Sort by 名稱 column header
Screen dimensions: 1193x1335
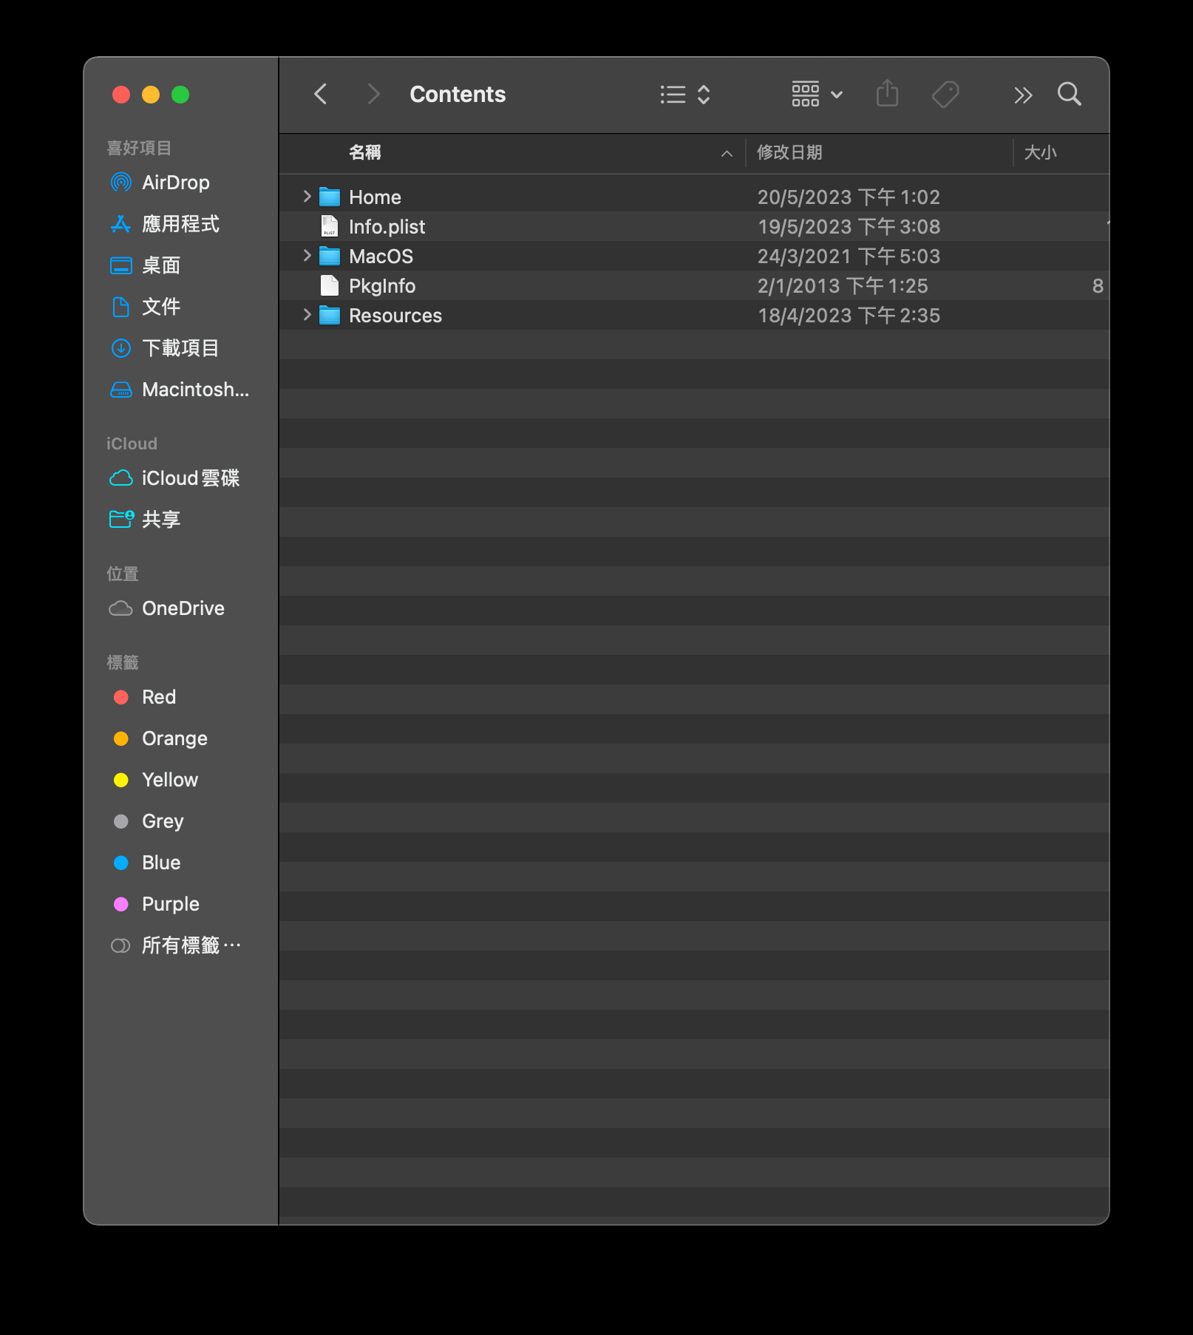[365, 153]
